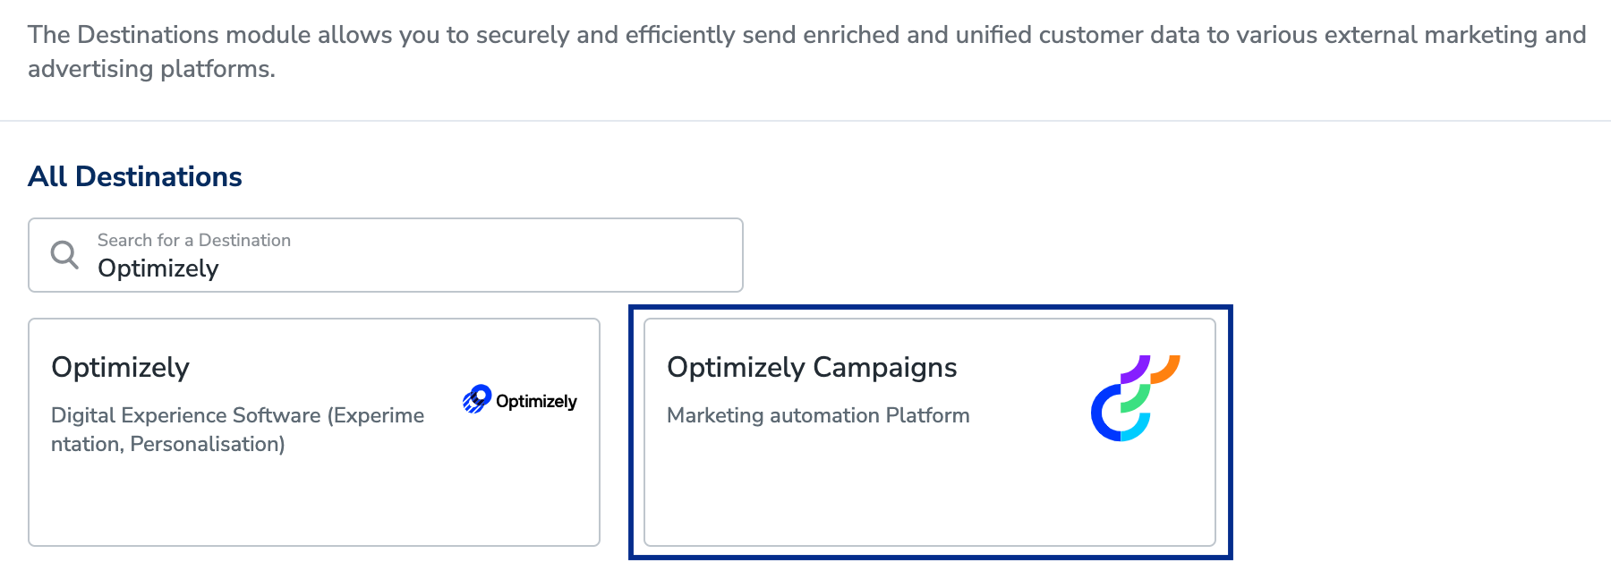The width and height of the screenshot is (1611, 571).
Task: Click the magnifying glass search icon
Action: pos(64,255)
